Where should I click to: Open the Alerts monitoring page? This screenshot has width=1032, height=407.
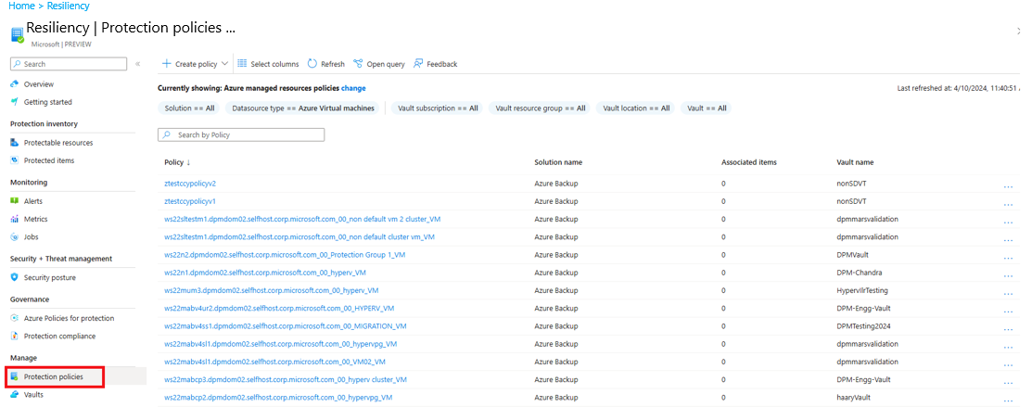tap(32, 201)
